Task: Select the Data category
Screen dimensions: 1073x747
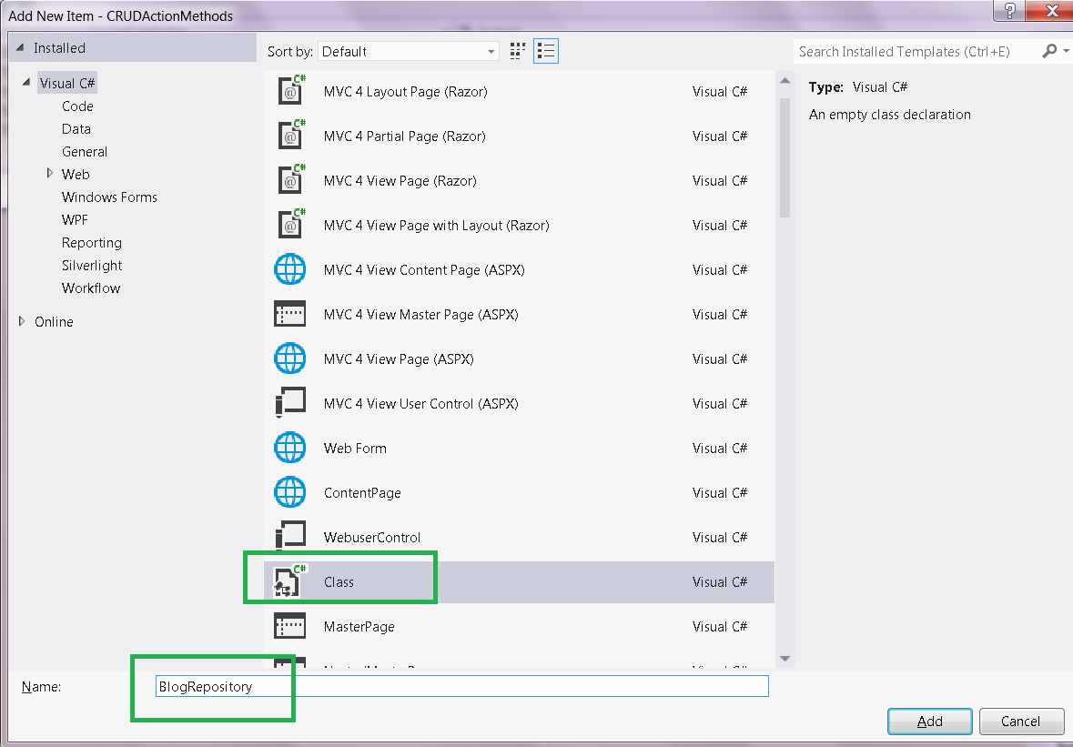Action: (x=77, y=128)
